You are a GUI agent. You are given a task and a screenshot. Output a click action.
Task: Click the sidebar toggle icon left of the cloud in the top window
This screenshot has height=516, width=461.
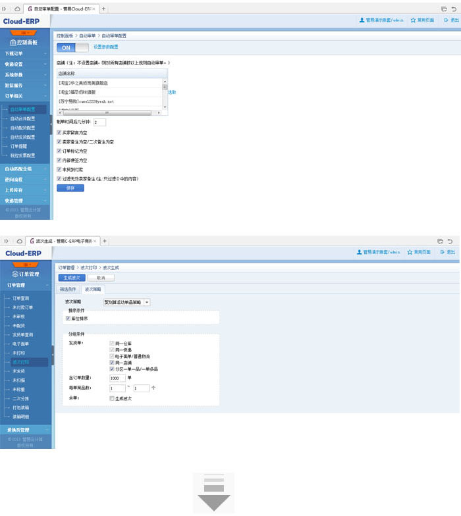(4, 9)
